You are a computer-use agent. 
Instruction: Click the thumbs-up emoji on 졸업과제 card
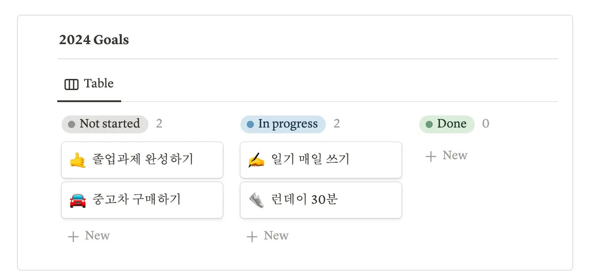point(78,160)
